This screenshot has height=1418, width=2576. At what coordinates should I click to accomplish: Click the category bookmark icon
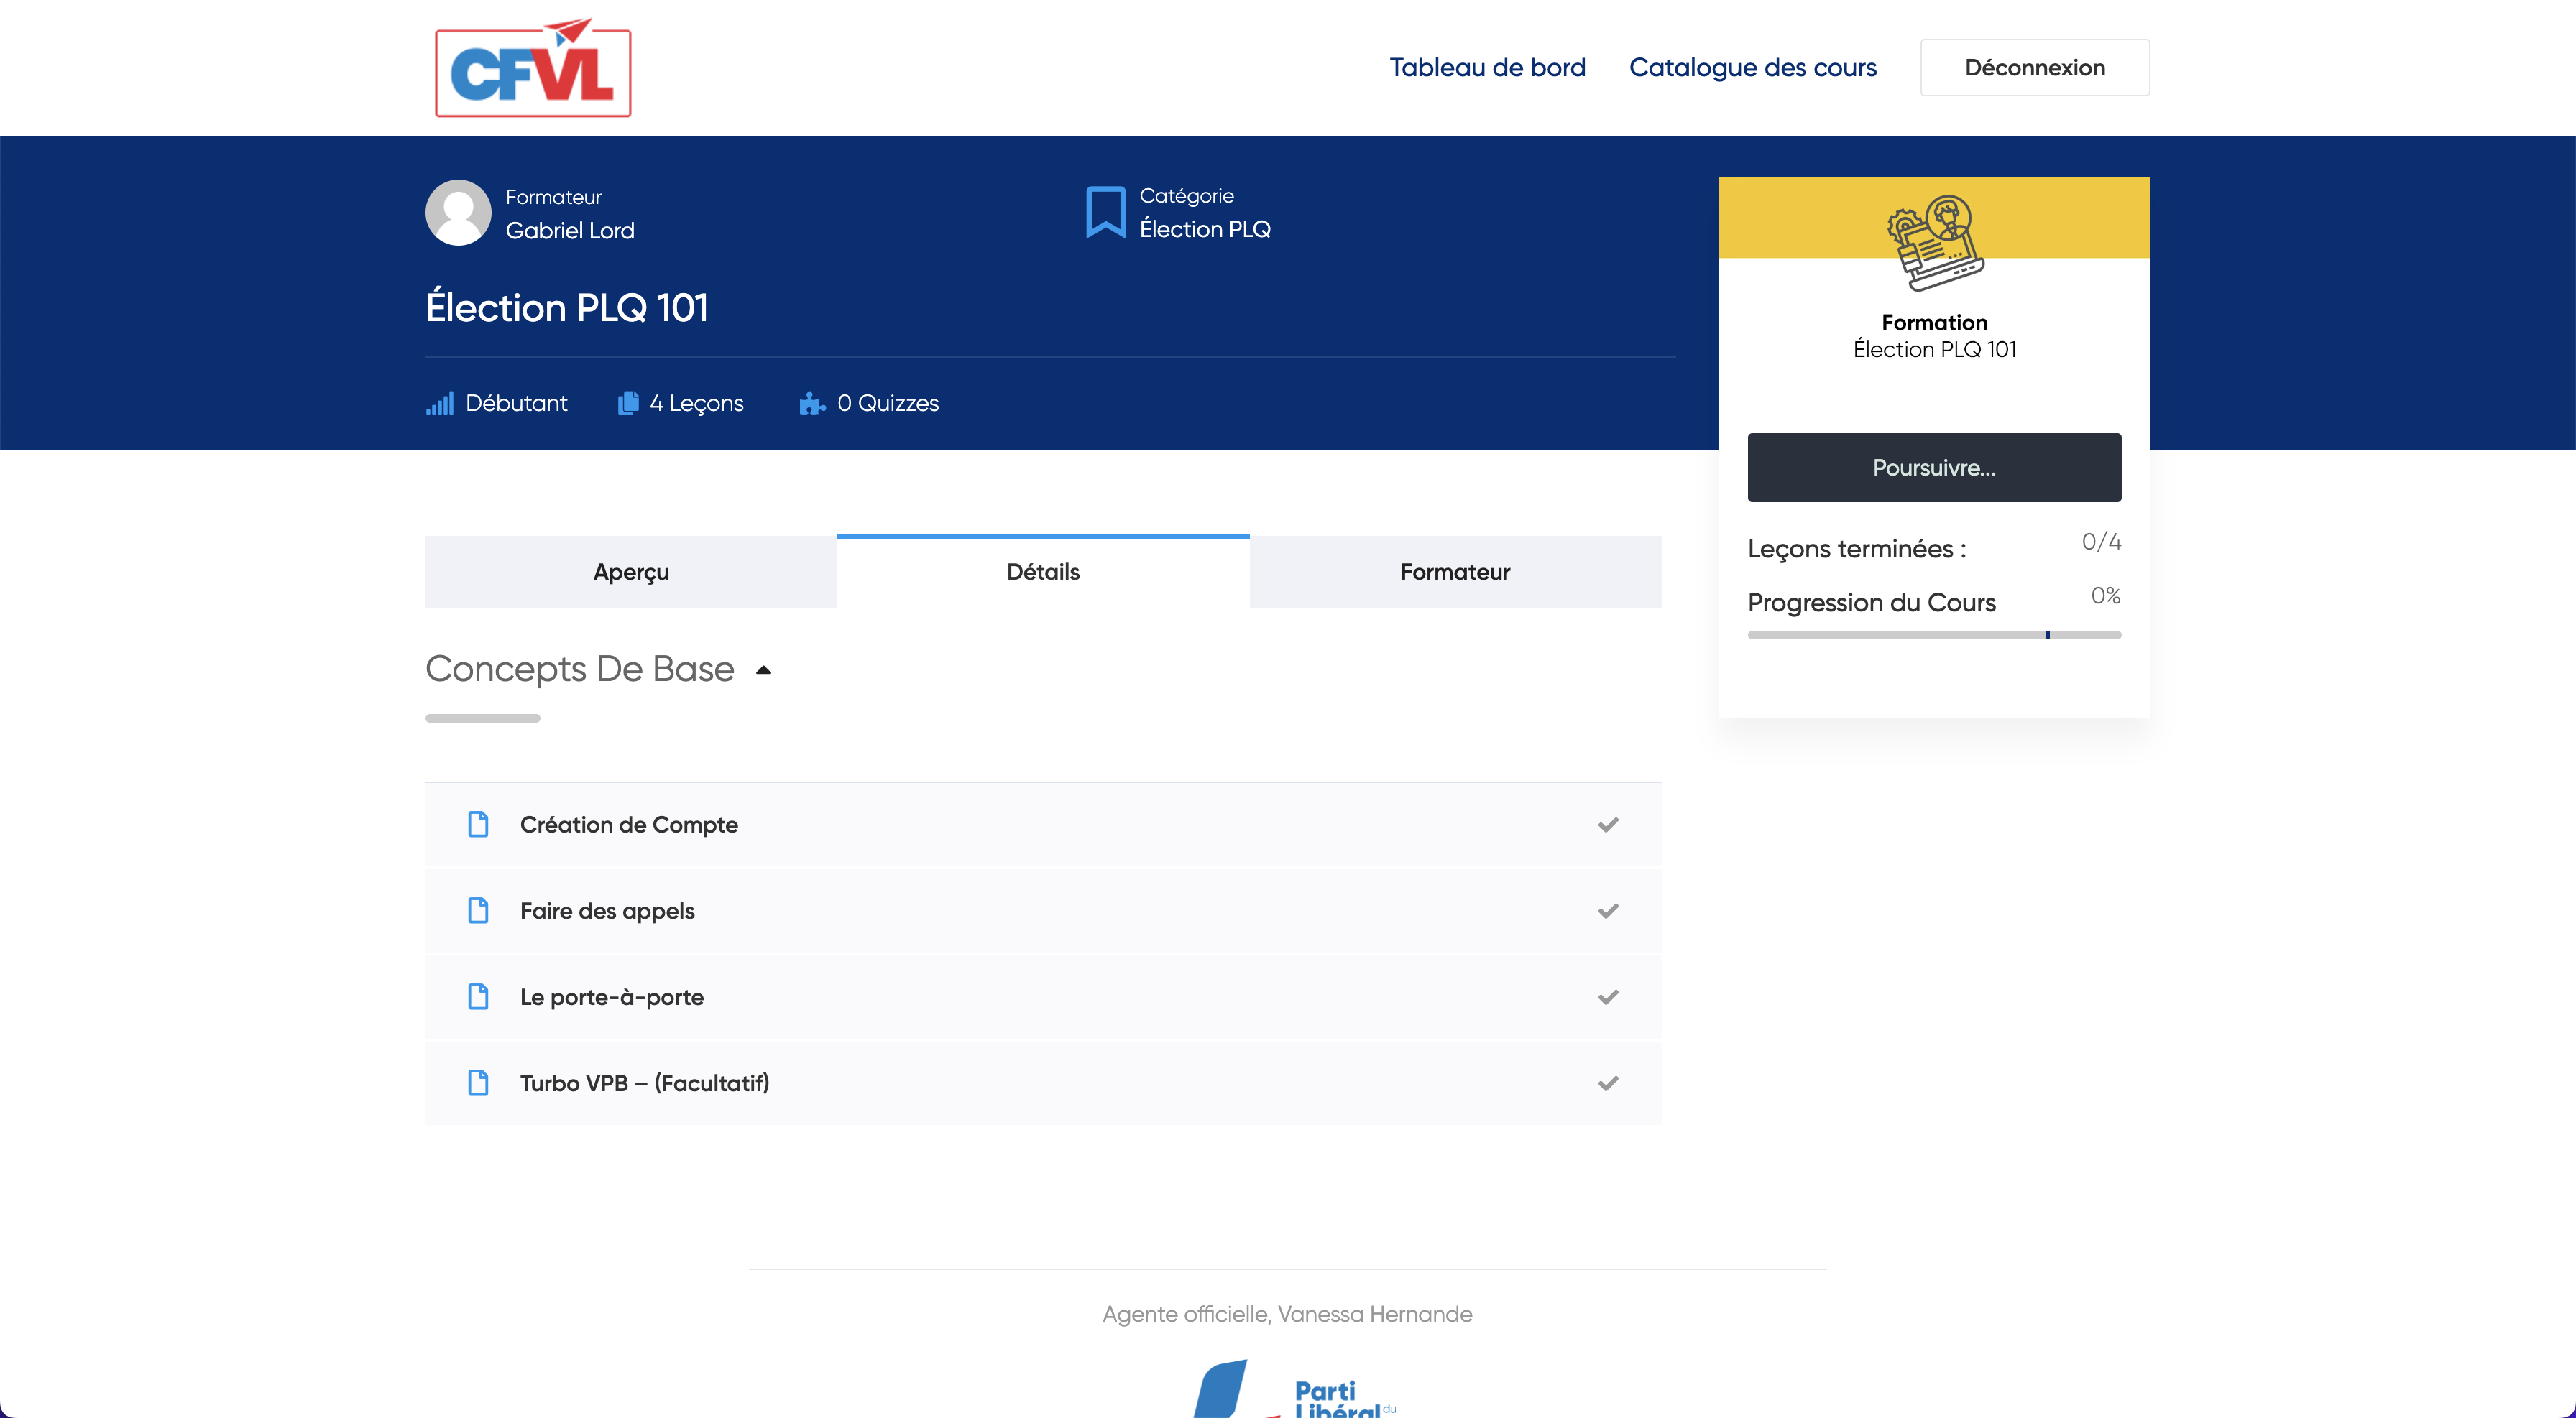(x=1105, y=212)
